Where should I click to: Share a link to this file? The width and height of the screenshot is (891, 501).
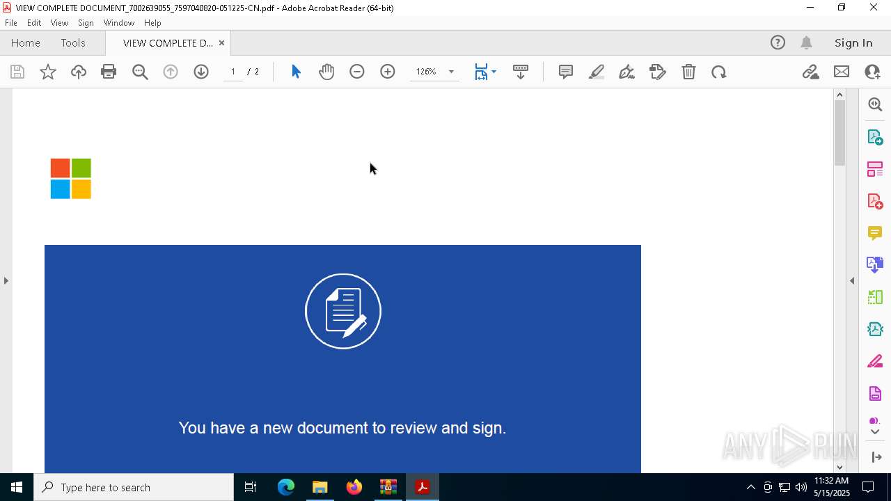(x=811, y=72)
